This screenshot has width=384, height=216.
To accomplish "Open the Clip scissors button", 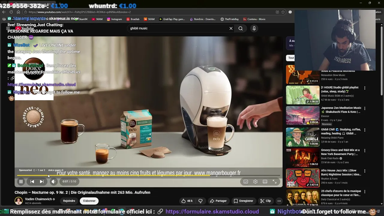I will coord(265,201).
